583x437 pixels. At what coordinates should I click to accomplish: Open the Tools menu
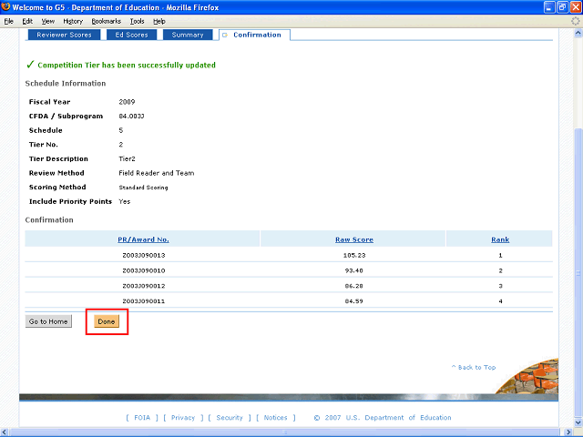(x=137, y=21)
